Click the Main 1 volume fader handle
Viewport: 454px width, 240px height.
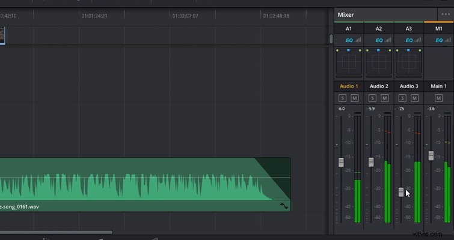click(431, 155)
